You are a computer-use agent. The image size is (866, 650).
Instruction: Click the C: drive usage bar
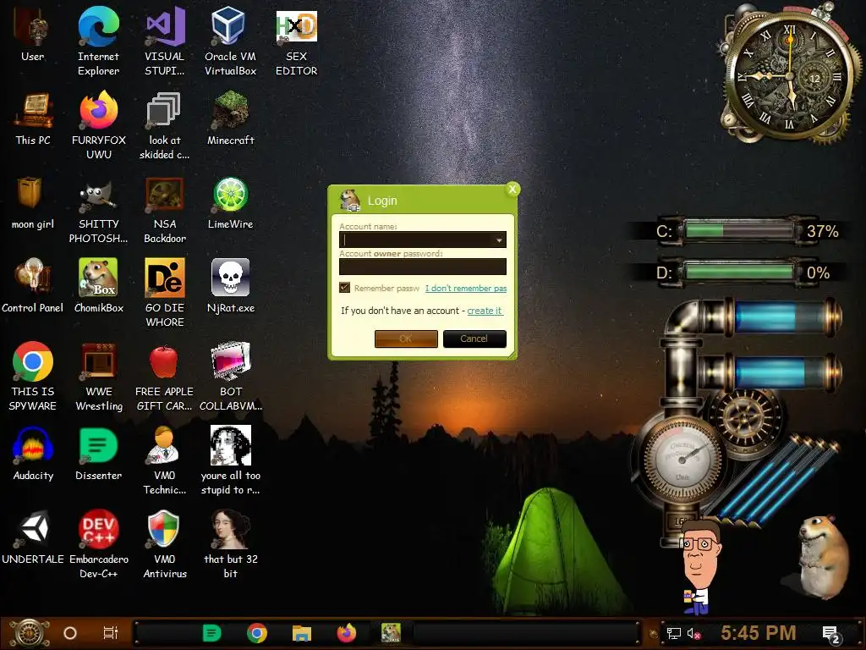click(x=738, y=230)
